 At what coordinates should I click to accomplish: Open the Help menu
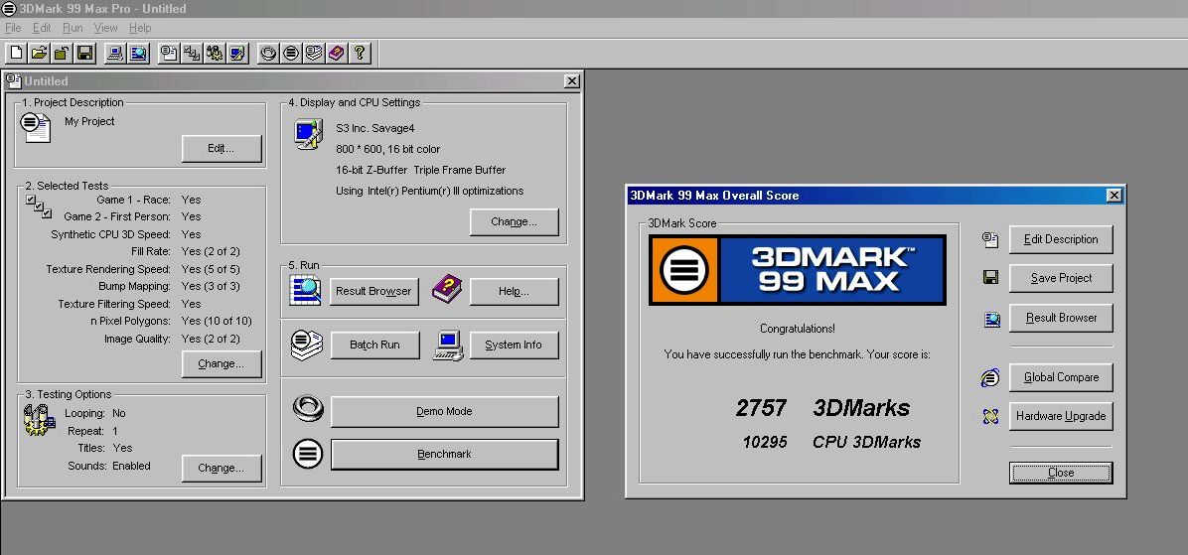pos(140,28)
